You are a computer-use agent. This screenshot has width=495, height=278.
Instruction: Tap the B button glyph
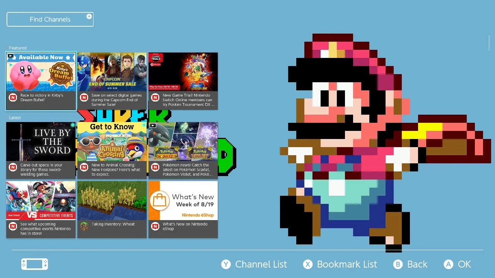coord(398,264)
